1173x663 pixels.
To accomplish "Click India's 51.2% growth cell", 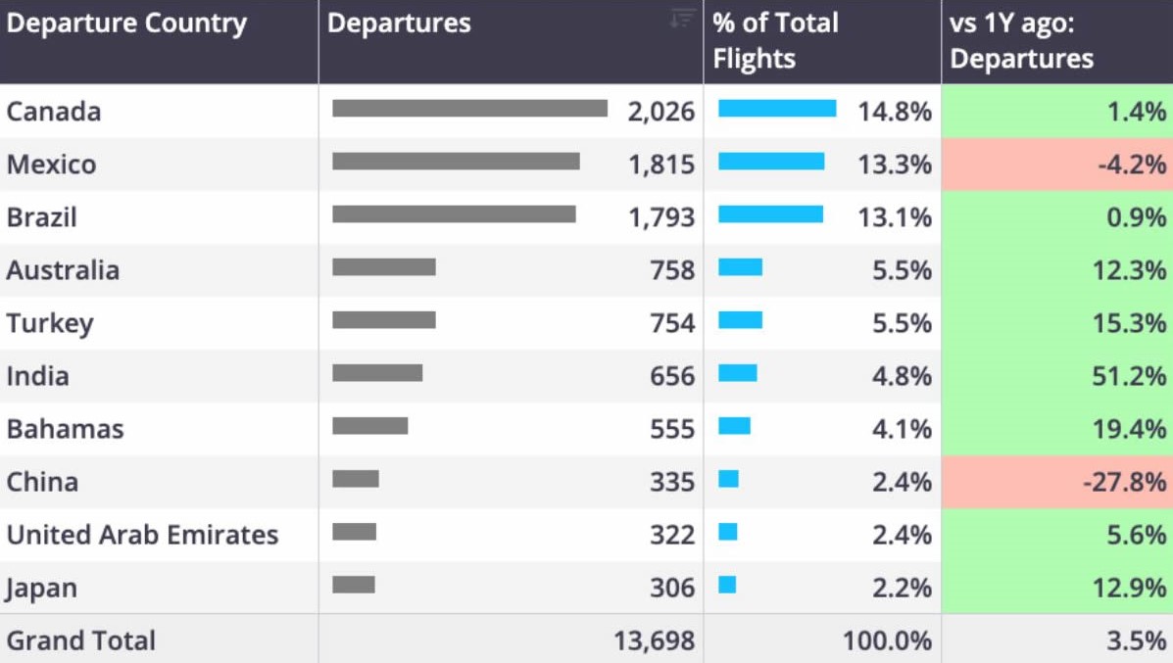I will (x=1057, y=376).
